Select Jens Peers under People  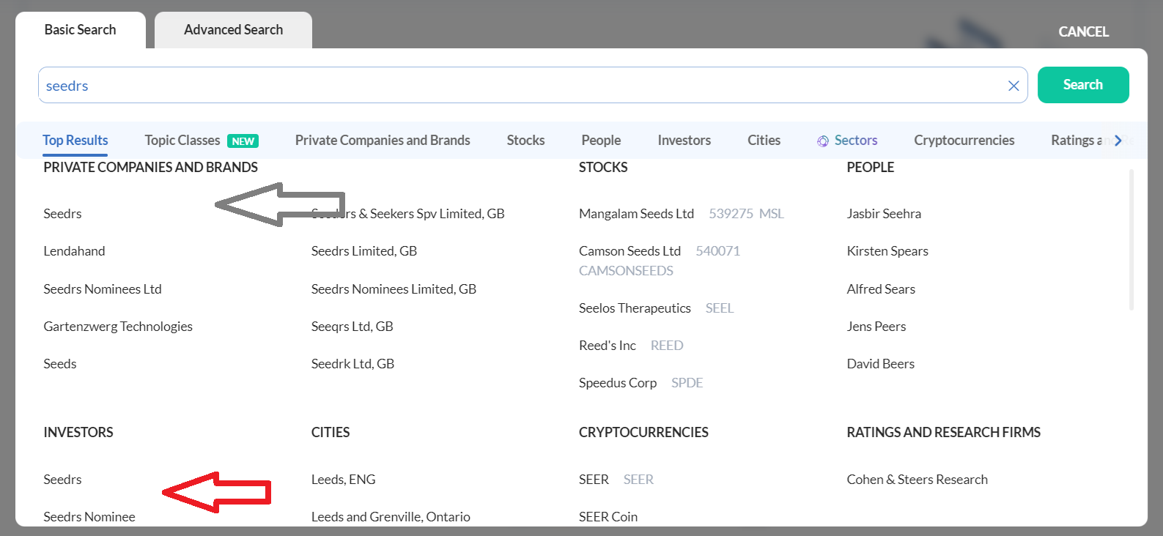[x=876, y=327]
